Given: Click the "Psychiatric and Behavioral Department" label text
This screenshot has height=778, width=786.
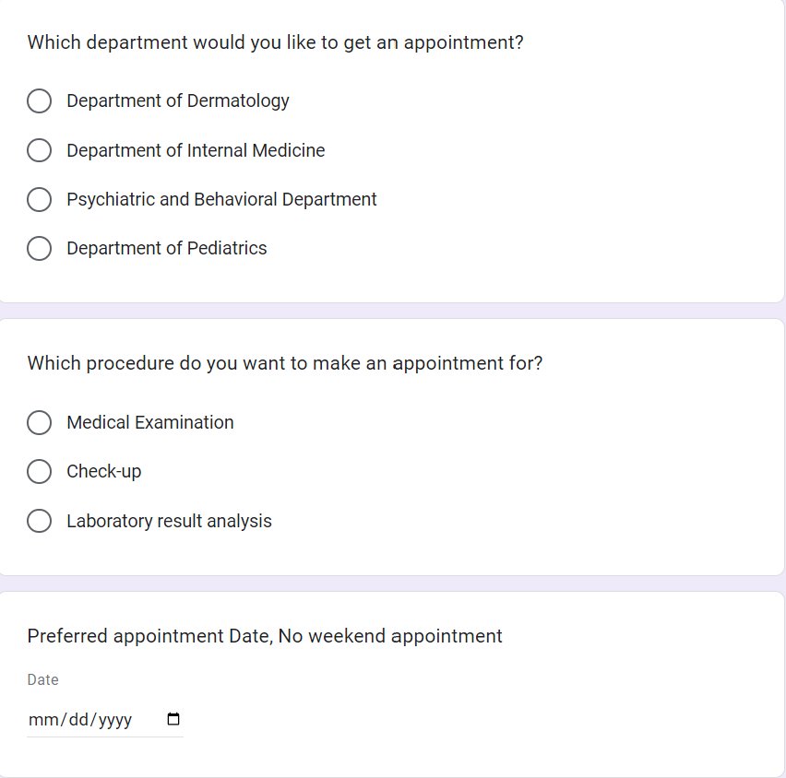Looking at the screenshot, I should click(x=221, y=199).
